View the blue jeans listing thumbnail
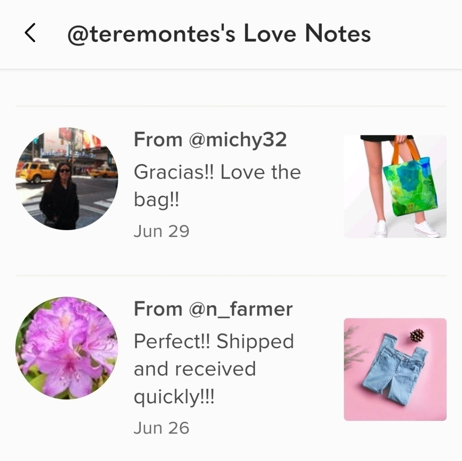This screenshot has width=462, height=461. pos(395,370)
